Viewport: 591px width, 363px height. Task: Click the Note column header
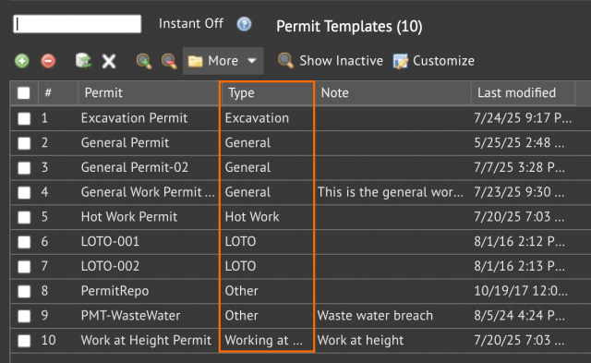coord(392,92)
